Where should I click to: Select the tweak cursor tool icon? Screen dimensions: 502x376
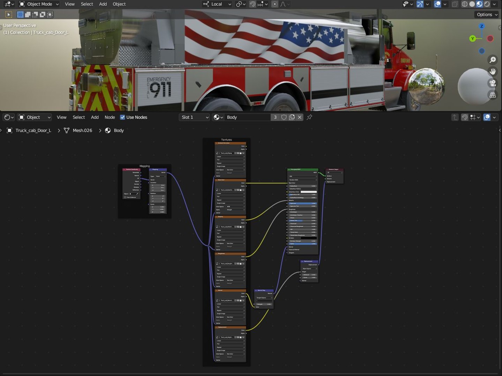tap(9, 15)
